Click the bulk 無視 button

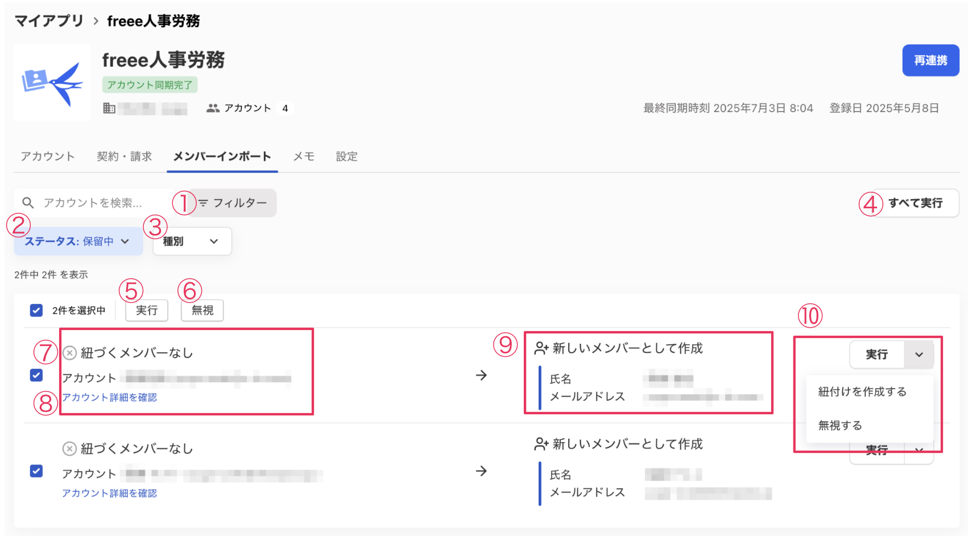coord(202,310)
